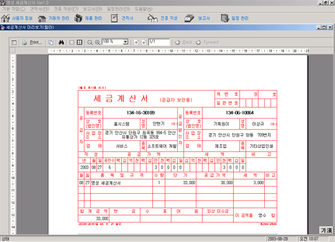Image resolution: width=335 pixels, height=242 pixels.
Task: Open the 보고서(F8) menu
Action: [93, 9]
